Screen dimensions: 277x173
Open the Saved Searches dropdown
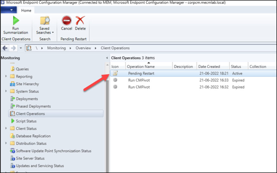point(45,25)
